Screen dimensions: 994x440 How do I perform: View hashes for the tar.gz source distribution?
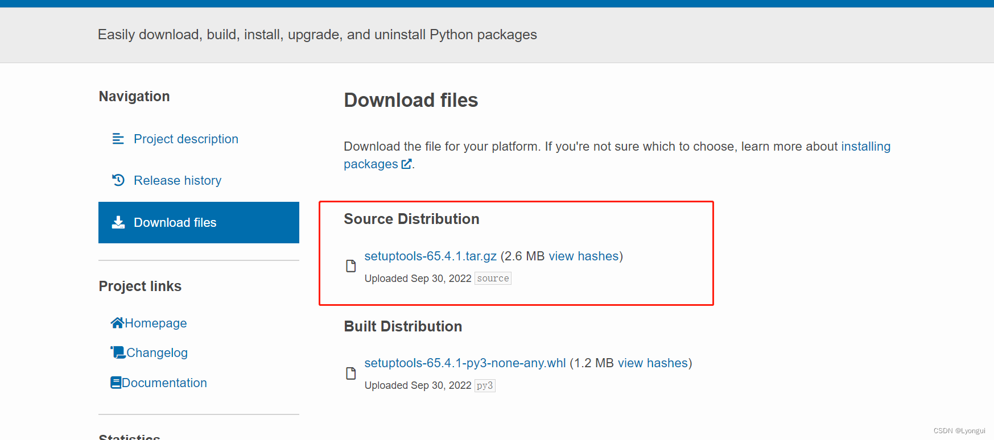(x=583, y=256)
